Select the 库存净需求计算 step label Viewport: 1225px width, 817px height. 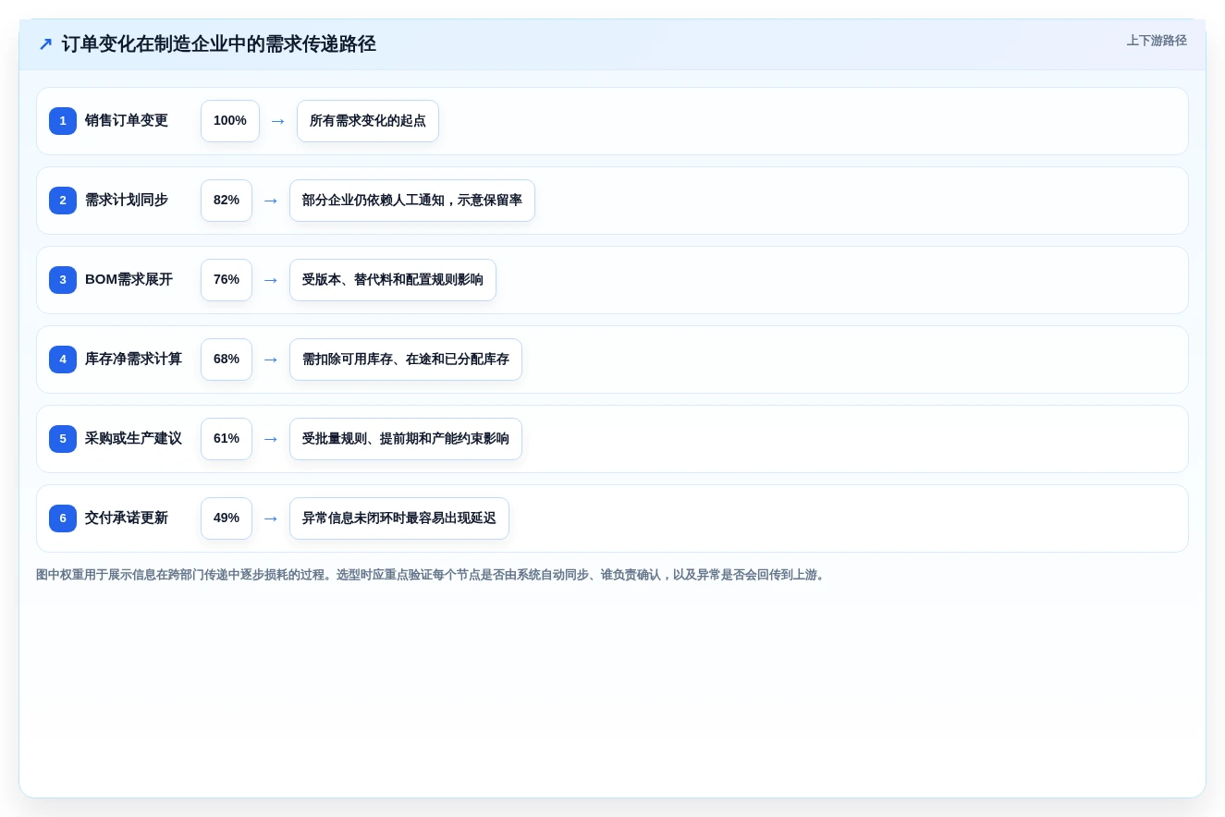(133, 360)
